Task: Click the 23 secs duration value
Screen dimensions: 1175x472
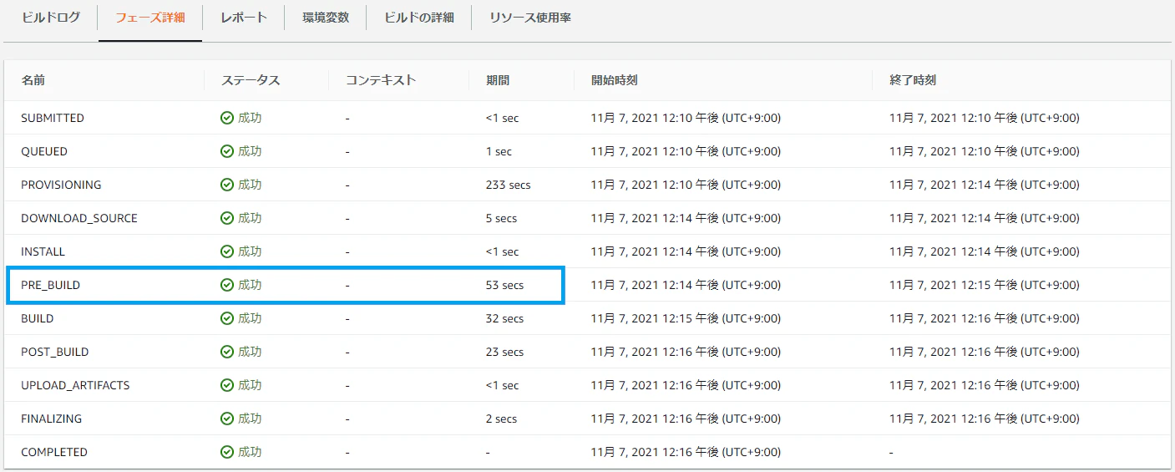Action: pyautogui.click(x=504, y=352)
